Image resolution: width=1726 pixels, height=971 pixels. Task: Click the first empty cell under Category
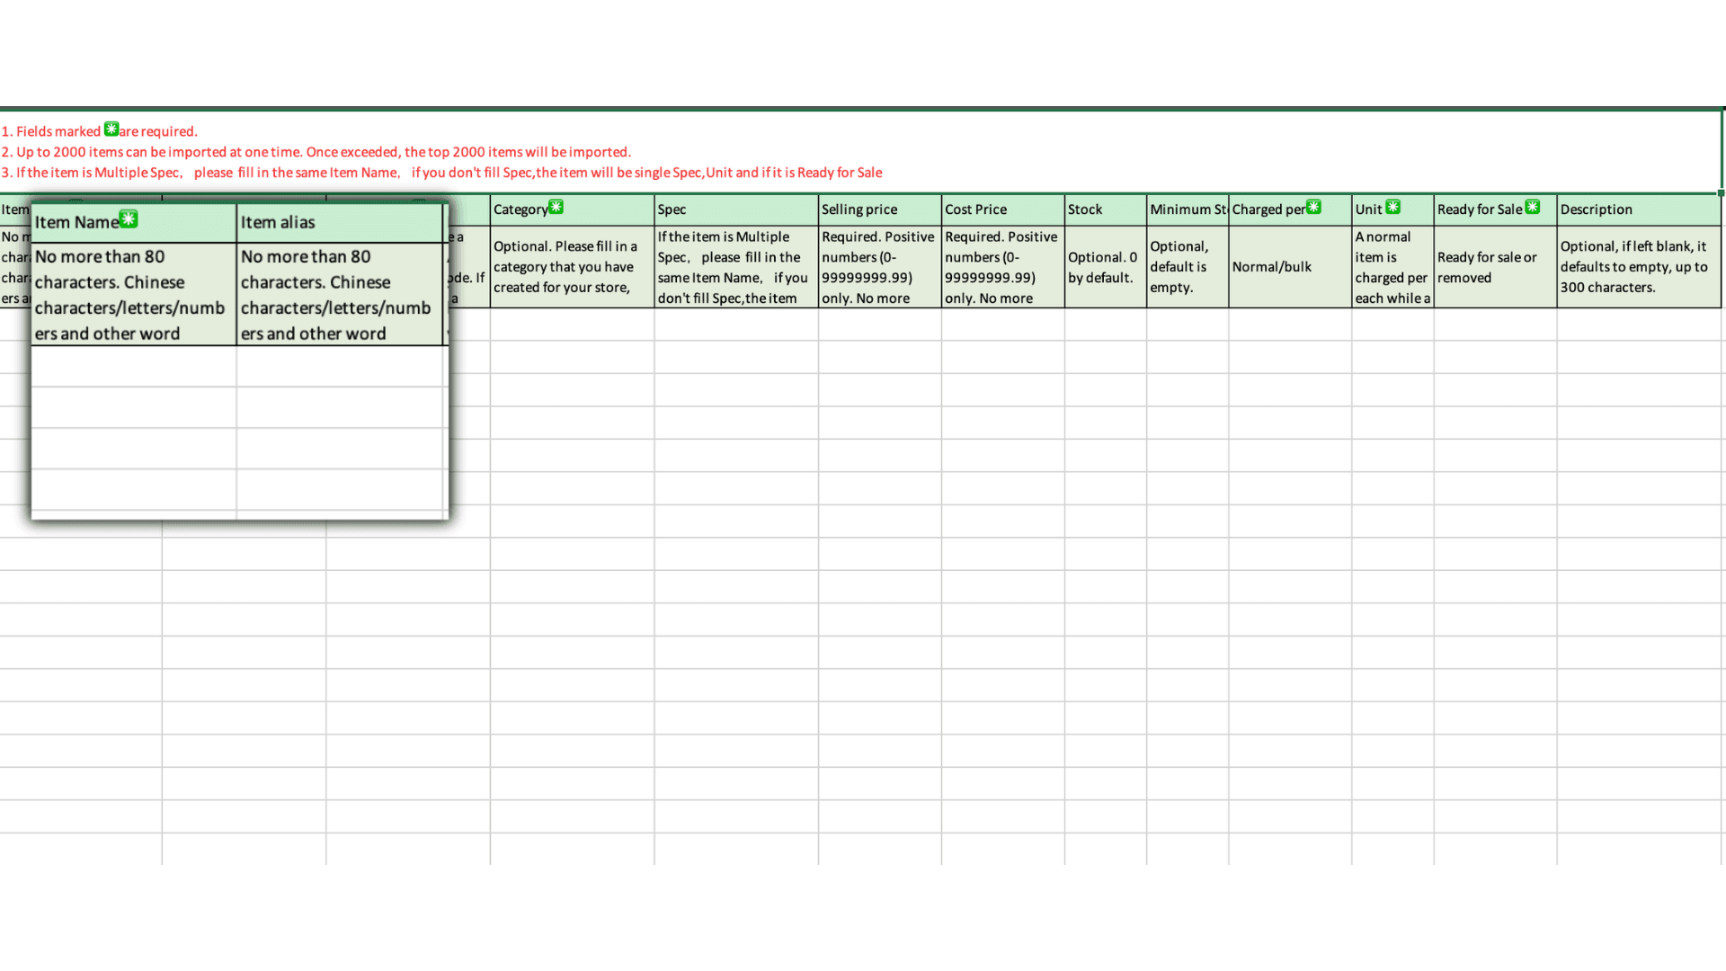click(x=572, y=325)
